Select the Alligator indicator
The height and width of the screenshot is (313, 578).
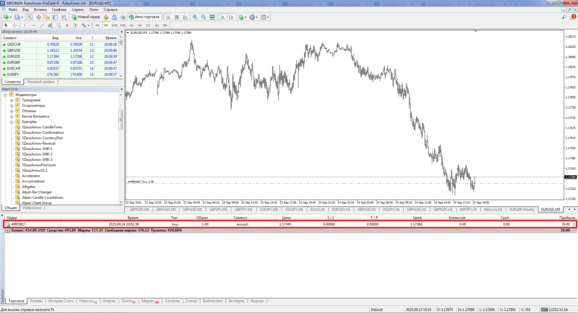click(29, 187)
